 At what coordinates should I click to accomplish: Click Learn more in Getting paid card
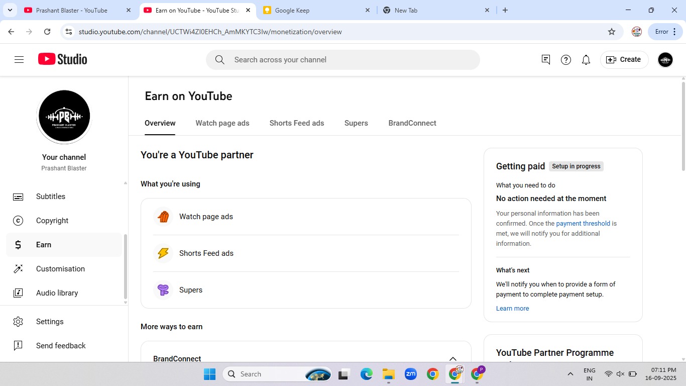tap(512, 309)
